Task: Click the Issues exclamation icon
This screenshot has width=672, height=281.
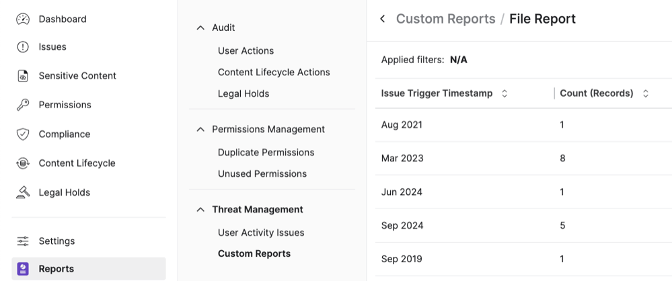Action: click(23, 46)
